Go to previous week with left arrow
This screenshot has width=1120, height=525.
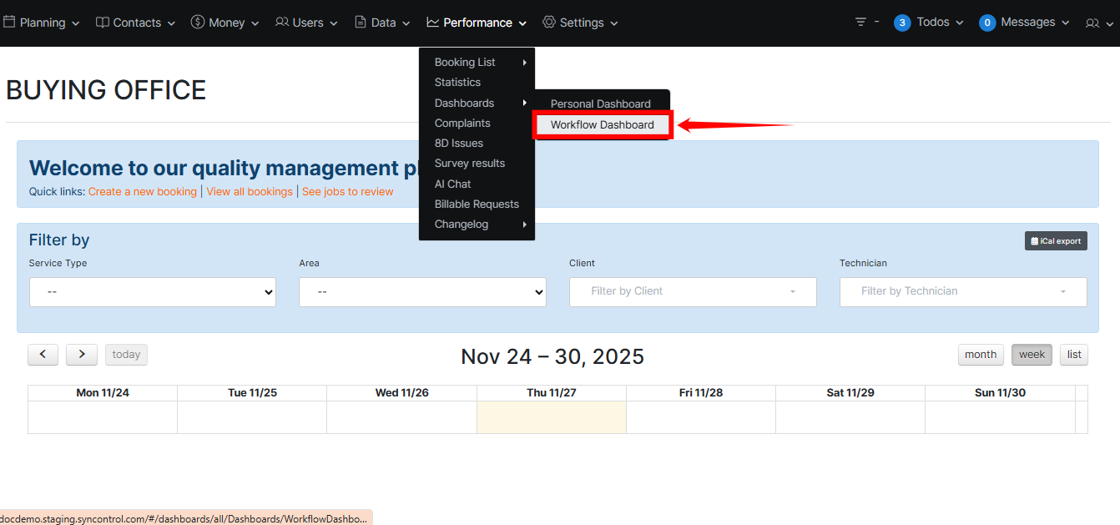(x=43, y=355)
